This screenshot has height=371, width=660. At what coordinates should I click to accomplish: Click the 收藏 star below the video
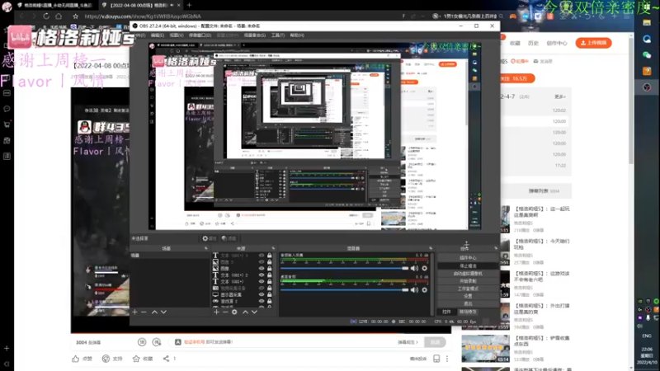[x=136, y=359]
